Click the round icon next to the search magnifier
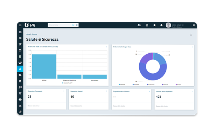This screenshot has height=134, width=214. point(77,25)
